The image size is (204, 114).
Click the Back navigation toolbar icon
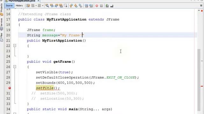point(33,6)
